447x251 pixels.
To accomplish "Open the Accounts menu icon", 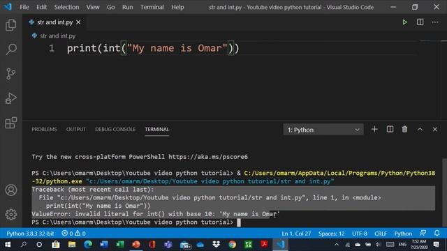I will [11, 190].
